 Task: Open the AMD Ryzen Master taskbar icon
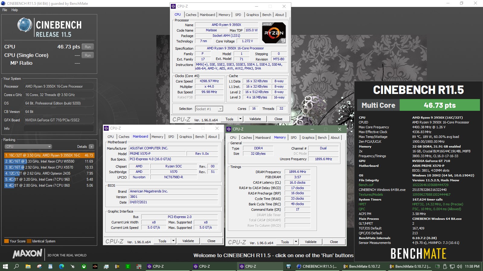point(95,266)
